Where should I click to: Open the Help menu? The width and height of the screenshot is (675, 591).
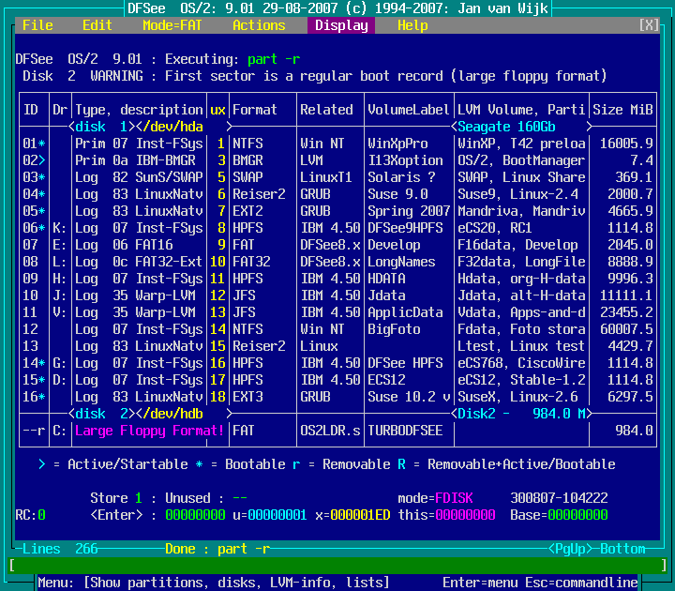click(x=412, y=25)
